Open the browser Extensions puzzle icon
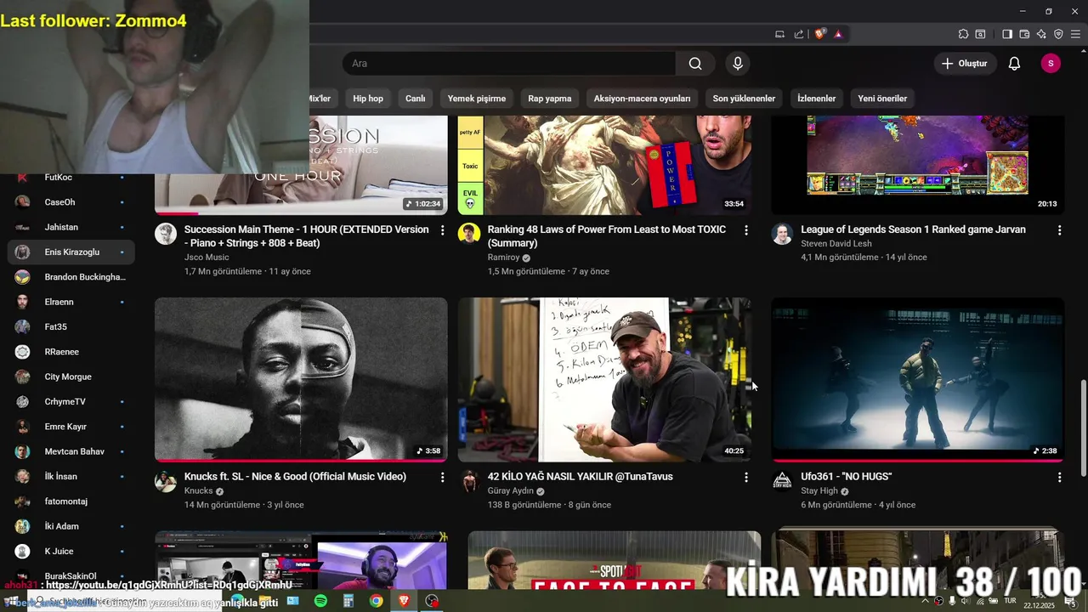1088x612 pixels. (963, 34)
